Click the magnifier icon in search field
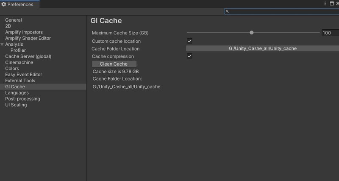 tap(227, 12)
